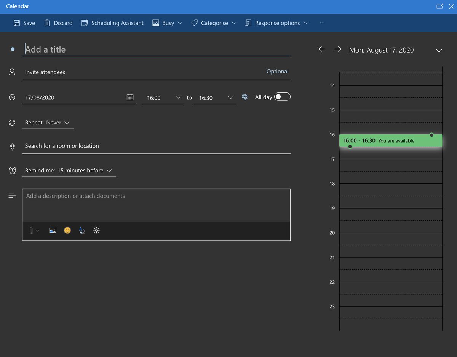Open the Categorise menu

214,23
